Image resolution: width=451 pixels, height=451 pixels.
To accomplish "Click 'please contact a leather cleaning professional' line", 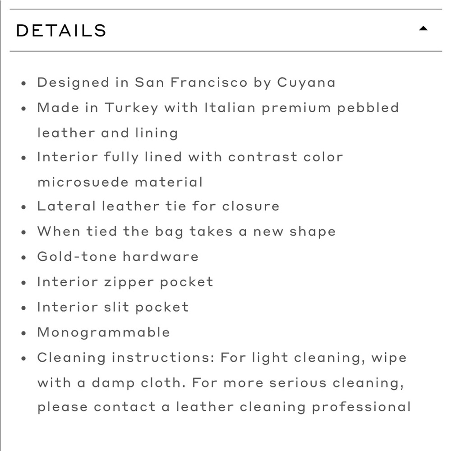I will pos(224,408).
